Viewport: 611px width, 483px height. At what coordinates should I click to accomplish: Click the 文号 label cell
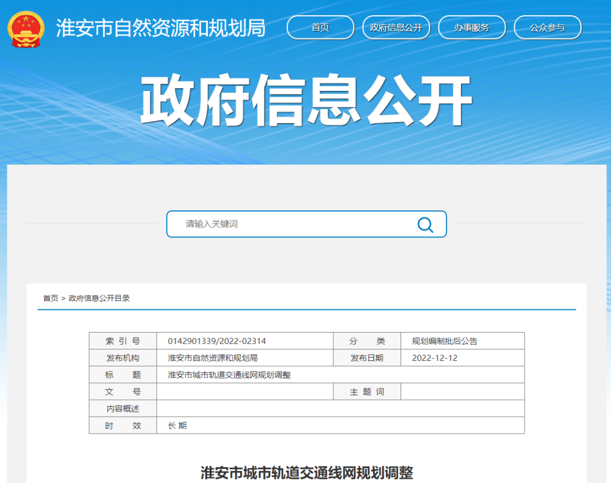pos(123,391)
